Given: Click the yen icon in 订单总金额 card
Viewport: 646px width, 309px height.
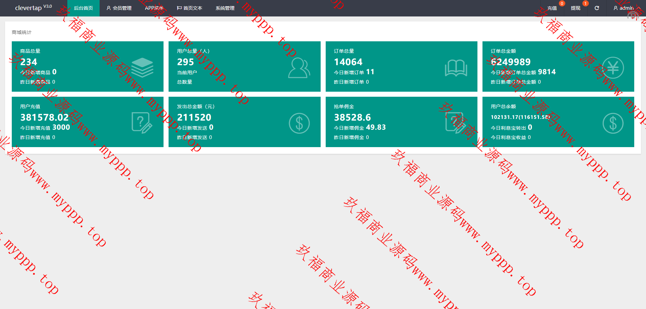Looking at the screenshot, I should [613, 68].
